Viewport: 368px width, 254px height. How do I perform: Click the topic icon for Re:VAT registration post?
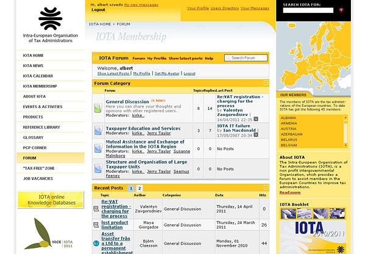point(96,209)
